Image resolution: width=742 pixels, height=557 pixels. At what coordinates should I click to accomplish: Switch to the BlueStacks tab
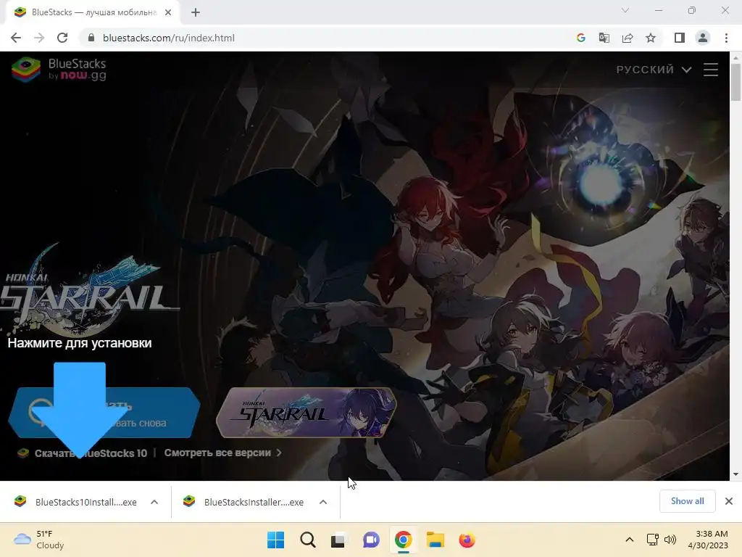(93, 12)
